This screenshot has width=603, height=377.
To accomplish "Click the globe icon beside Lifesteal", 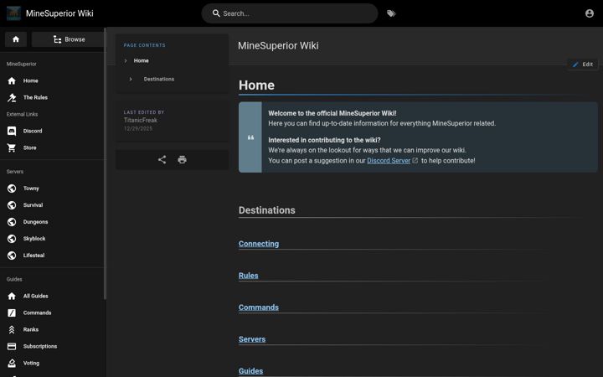I will [12, 256].
